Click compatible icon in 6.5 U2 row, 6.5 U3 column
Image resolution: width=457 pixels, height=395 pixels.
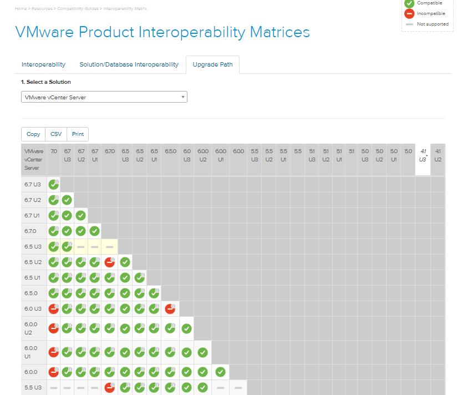[x=125, y=262]
